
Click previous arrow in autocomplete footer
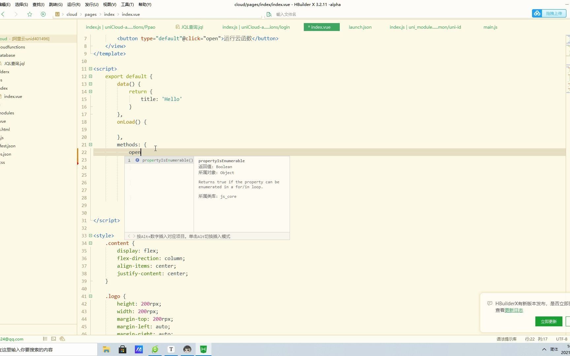coord(129,236)
